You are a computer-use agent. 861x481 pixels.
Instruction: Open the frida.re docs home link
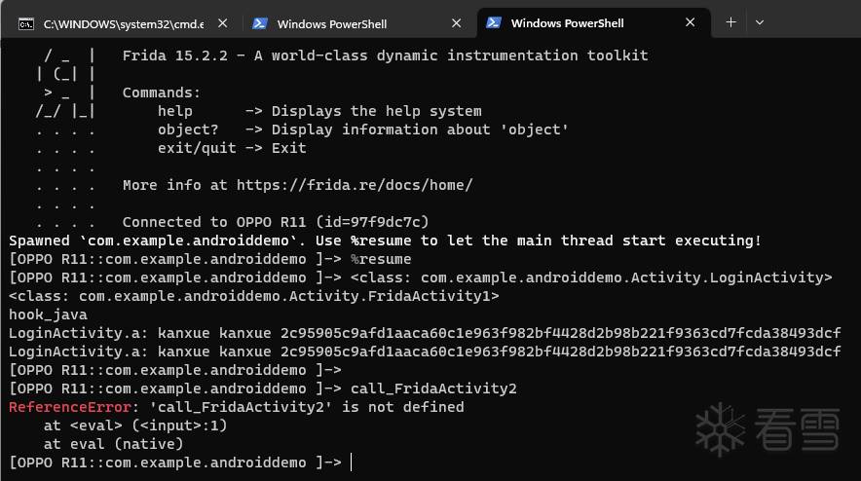click(x=355, y=185)
